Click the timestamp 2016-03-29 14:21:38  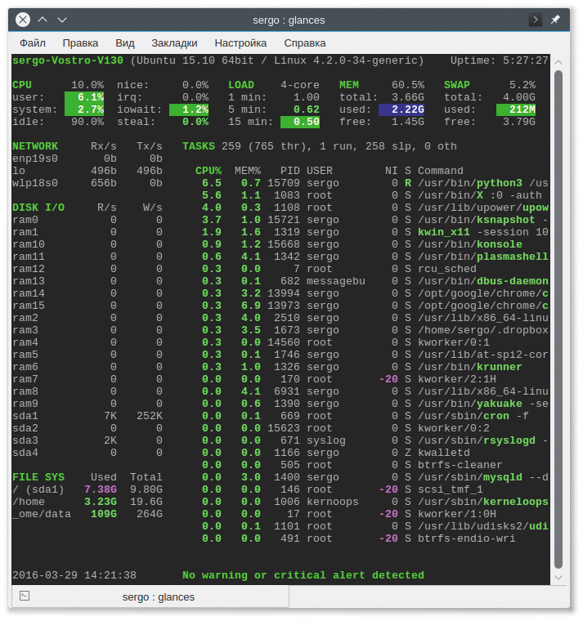(74, 575)
